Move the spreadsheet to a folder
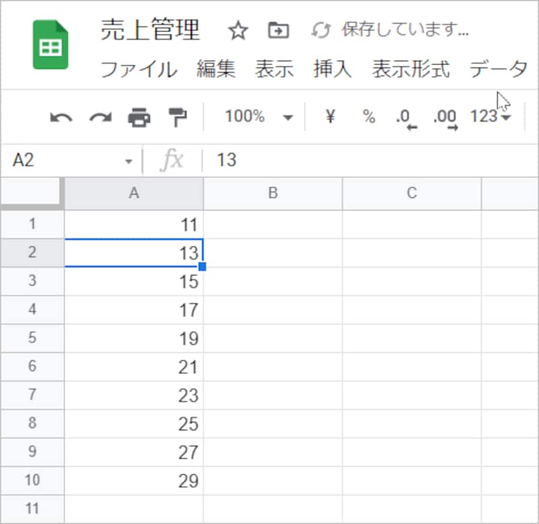Image resolution: width=539 pixels, height=524 pixels. [276, 31]
